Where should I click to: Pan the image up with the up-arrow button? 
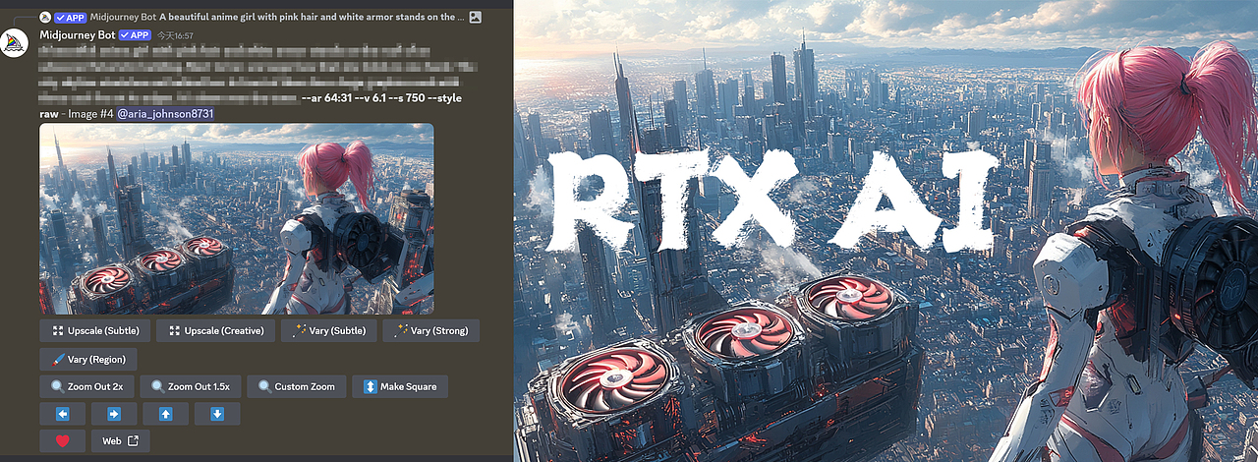[x=166, y=414]
